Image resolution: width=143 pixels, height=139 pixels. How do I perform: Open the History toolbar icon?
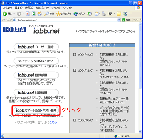click(89, 14)
